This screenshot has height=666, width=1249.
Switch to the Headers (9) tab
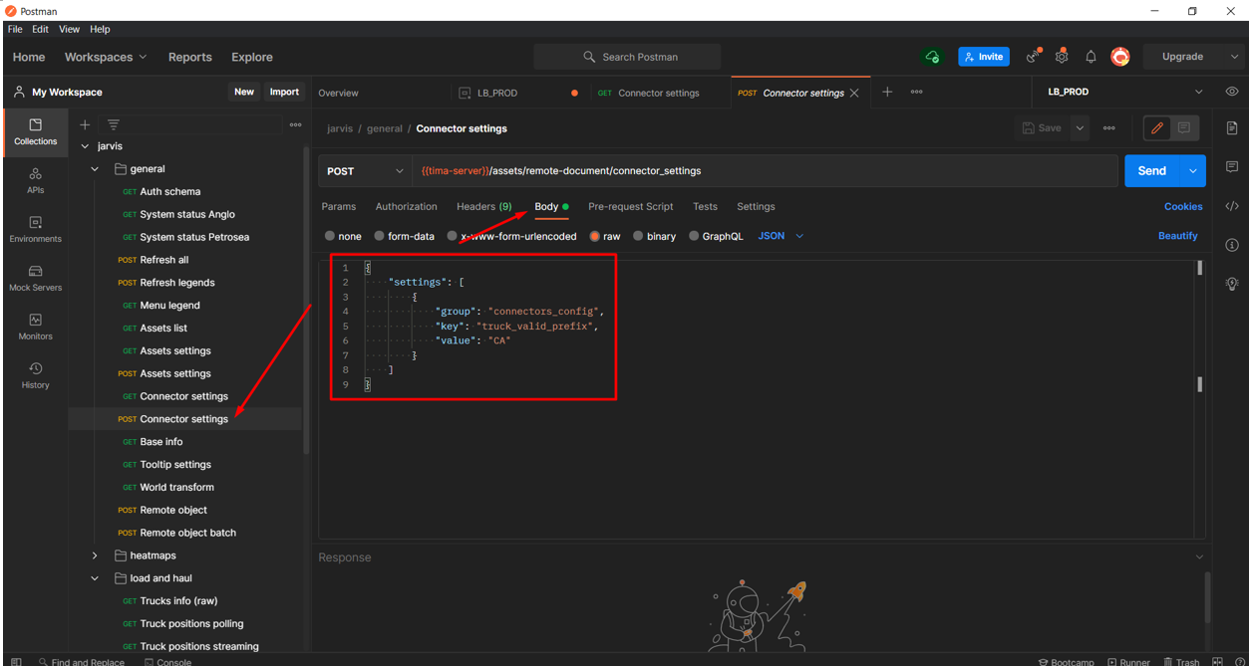pyautogui.click(x=483, y=206)
